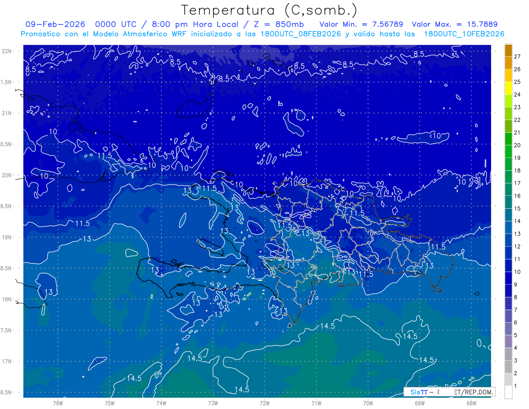Viewport: 529px width, 409px height.
Task: Click color scale label "25"
Action: (x=517, y=82)
